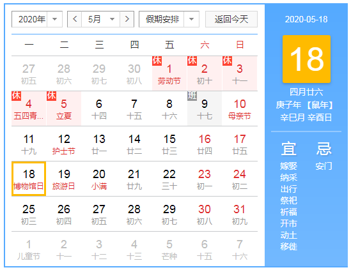Select greyed April 30 初八
This screenshot has height=270, width=351.
pyautogui.click(x=134, y=73)
